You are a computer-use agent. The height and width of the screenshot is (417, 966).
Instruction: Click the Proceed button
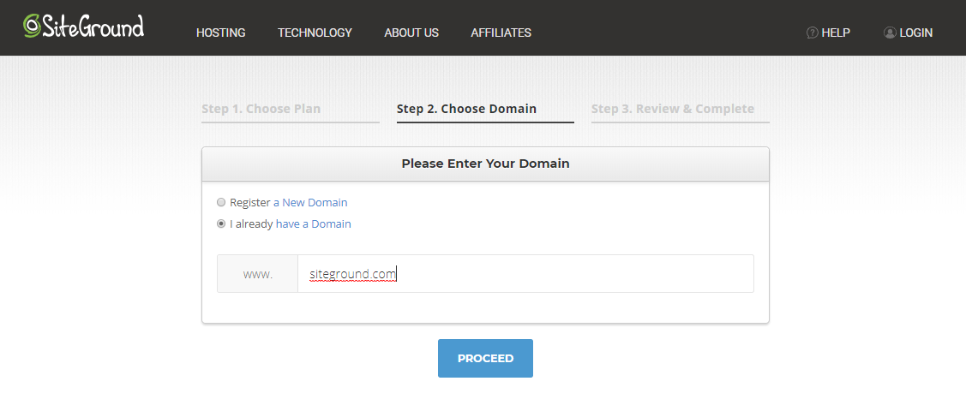(x=485, y=358)
